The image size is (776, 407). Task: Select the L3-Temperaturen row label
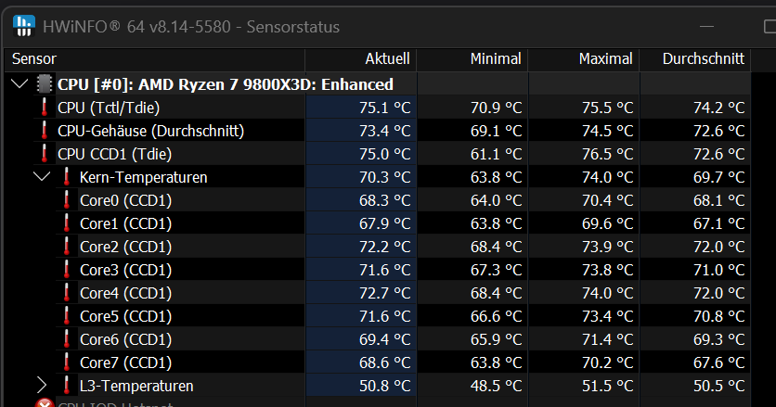coord(136,387)
